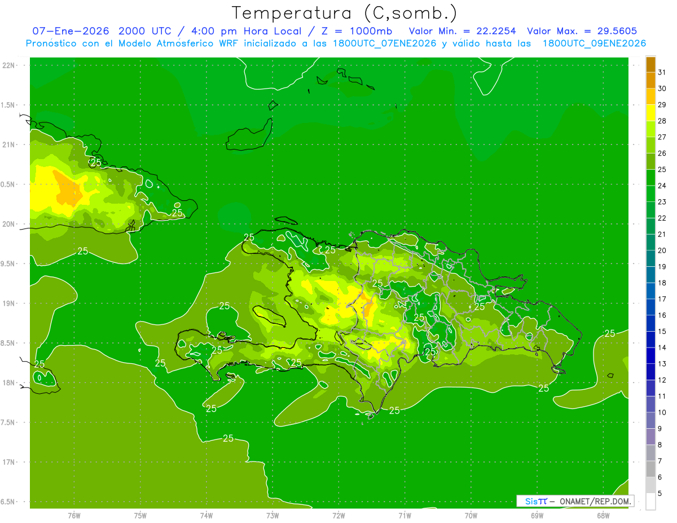Click the blue segment between 15 and 16
Screen dimensions: 677x523
(x=650, y=323)
